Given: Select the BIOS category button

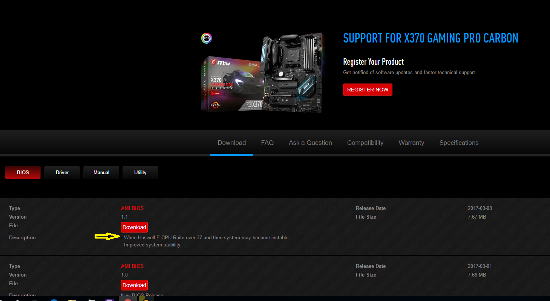Looking at the screenshot, I should tap(23, 172).
